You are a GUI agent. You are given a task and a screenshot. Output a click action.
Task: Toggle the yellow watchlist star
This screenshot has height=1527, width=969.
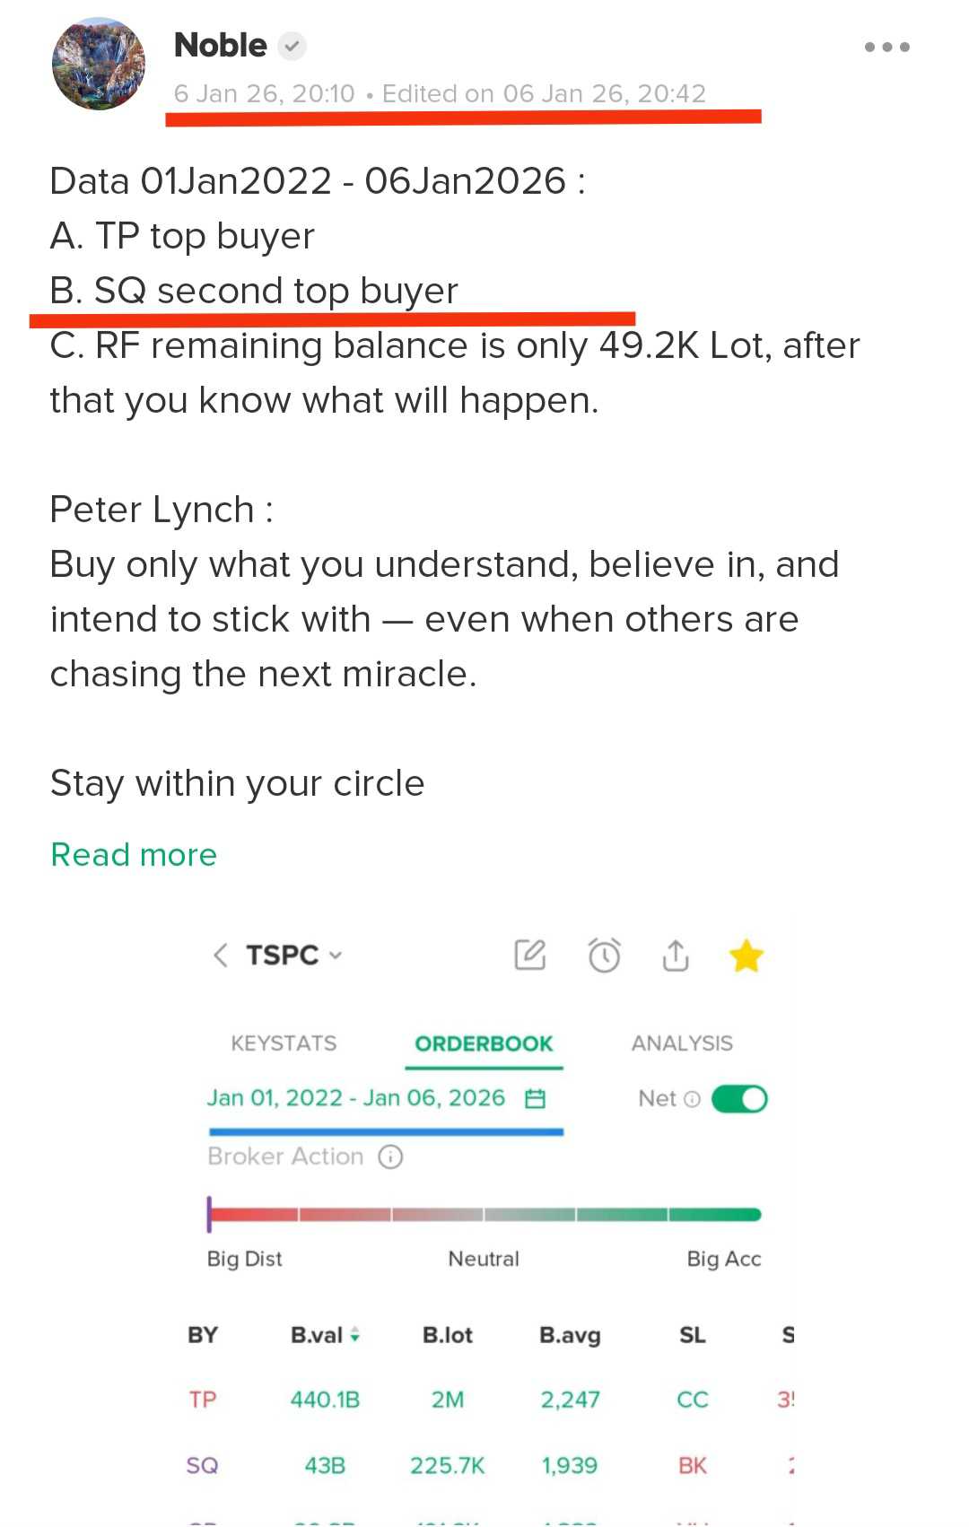pos(746,956)
